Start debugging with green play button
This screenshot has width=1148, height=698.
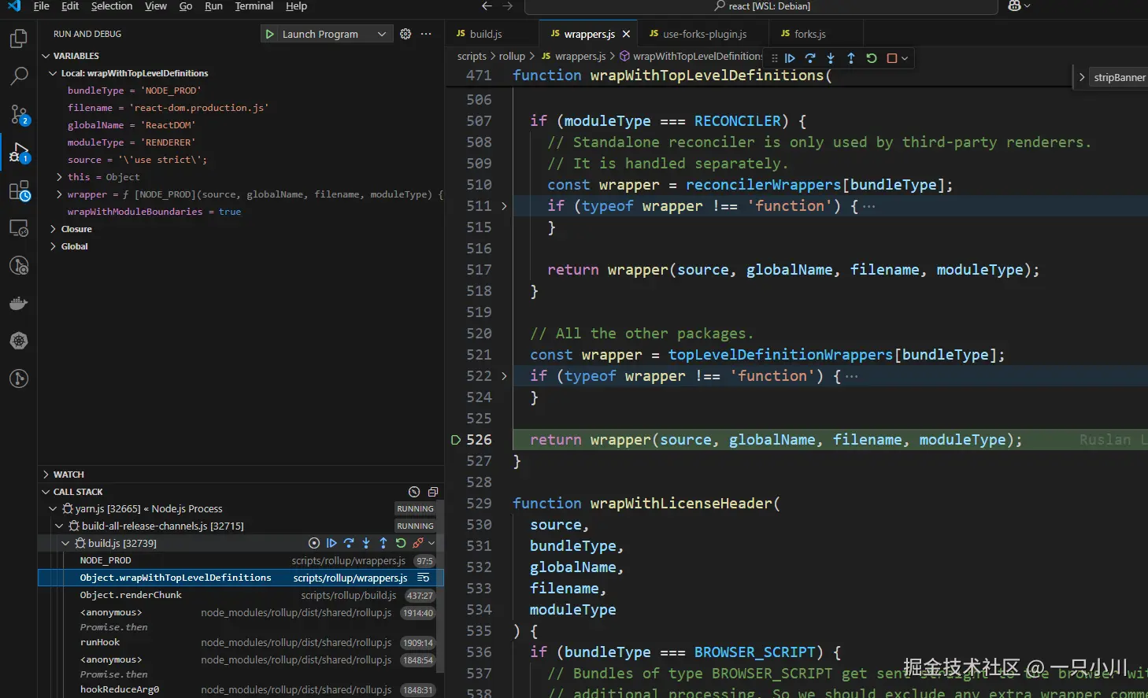click(270, 34)
